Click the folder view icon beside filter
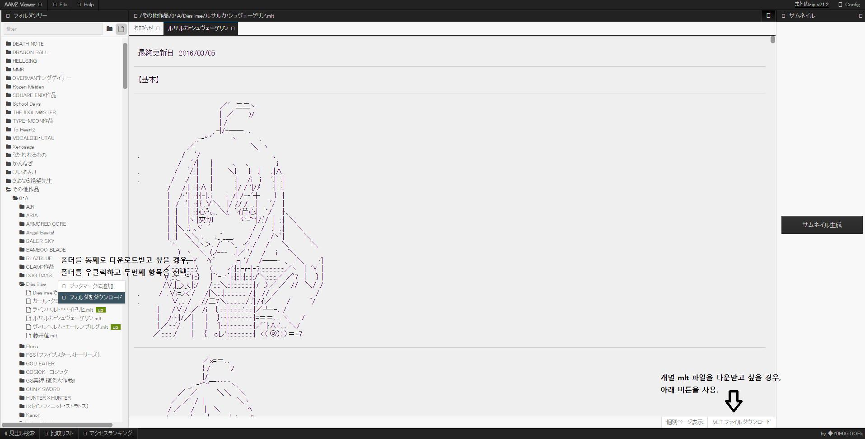Image resolution: width=865 pixels, height=439 pixels. coord(109,29)
